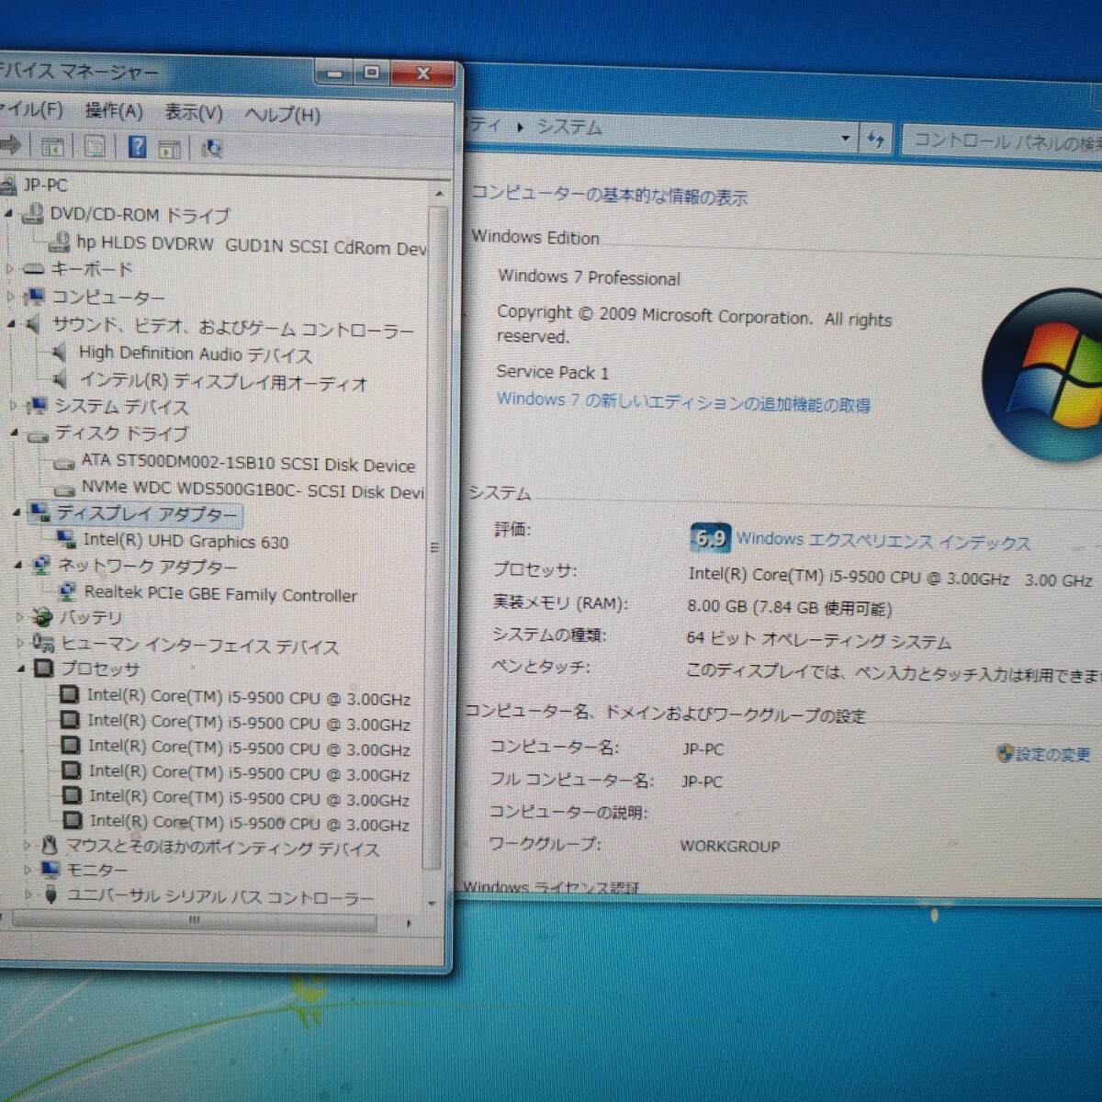The image size is (1102, 1102).
Task: Expand the キーボード node
Action: (10, 269)
